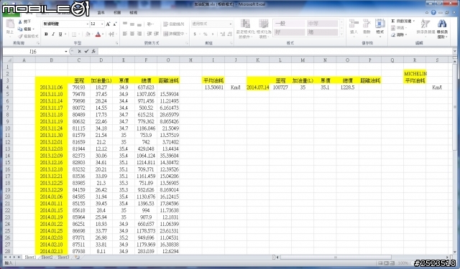Screen dimensions: 460x269
Task: Open the Underline style dropdown arrow
Action: 65,34
